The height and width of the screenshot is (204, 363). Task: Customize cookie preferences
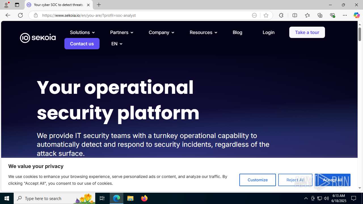258,180
